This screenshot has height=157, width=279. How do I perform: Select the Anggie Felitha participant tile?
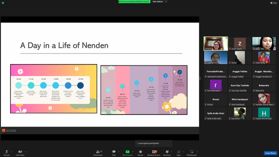240,72
